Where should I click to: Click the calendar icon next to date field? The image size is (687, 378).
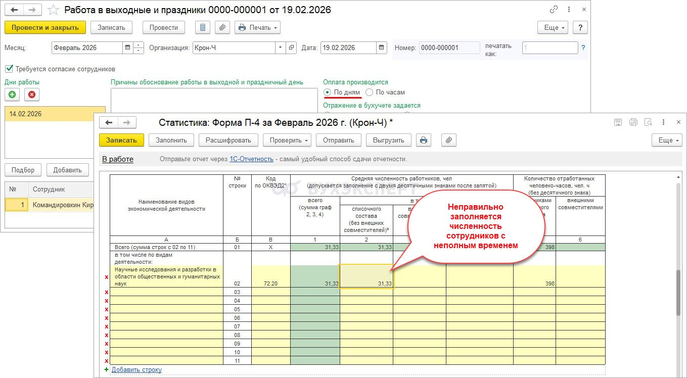click(382, 48)
